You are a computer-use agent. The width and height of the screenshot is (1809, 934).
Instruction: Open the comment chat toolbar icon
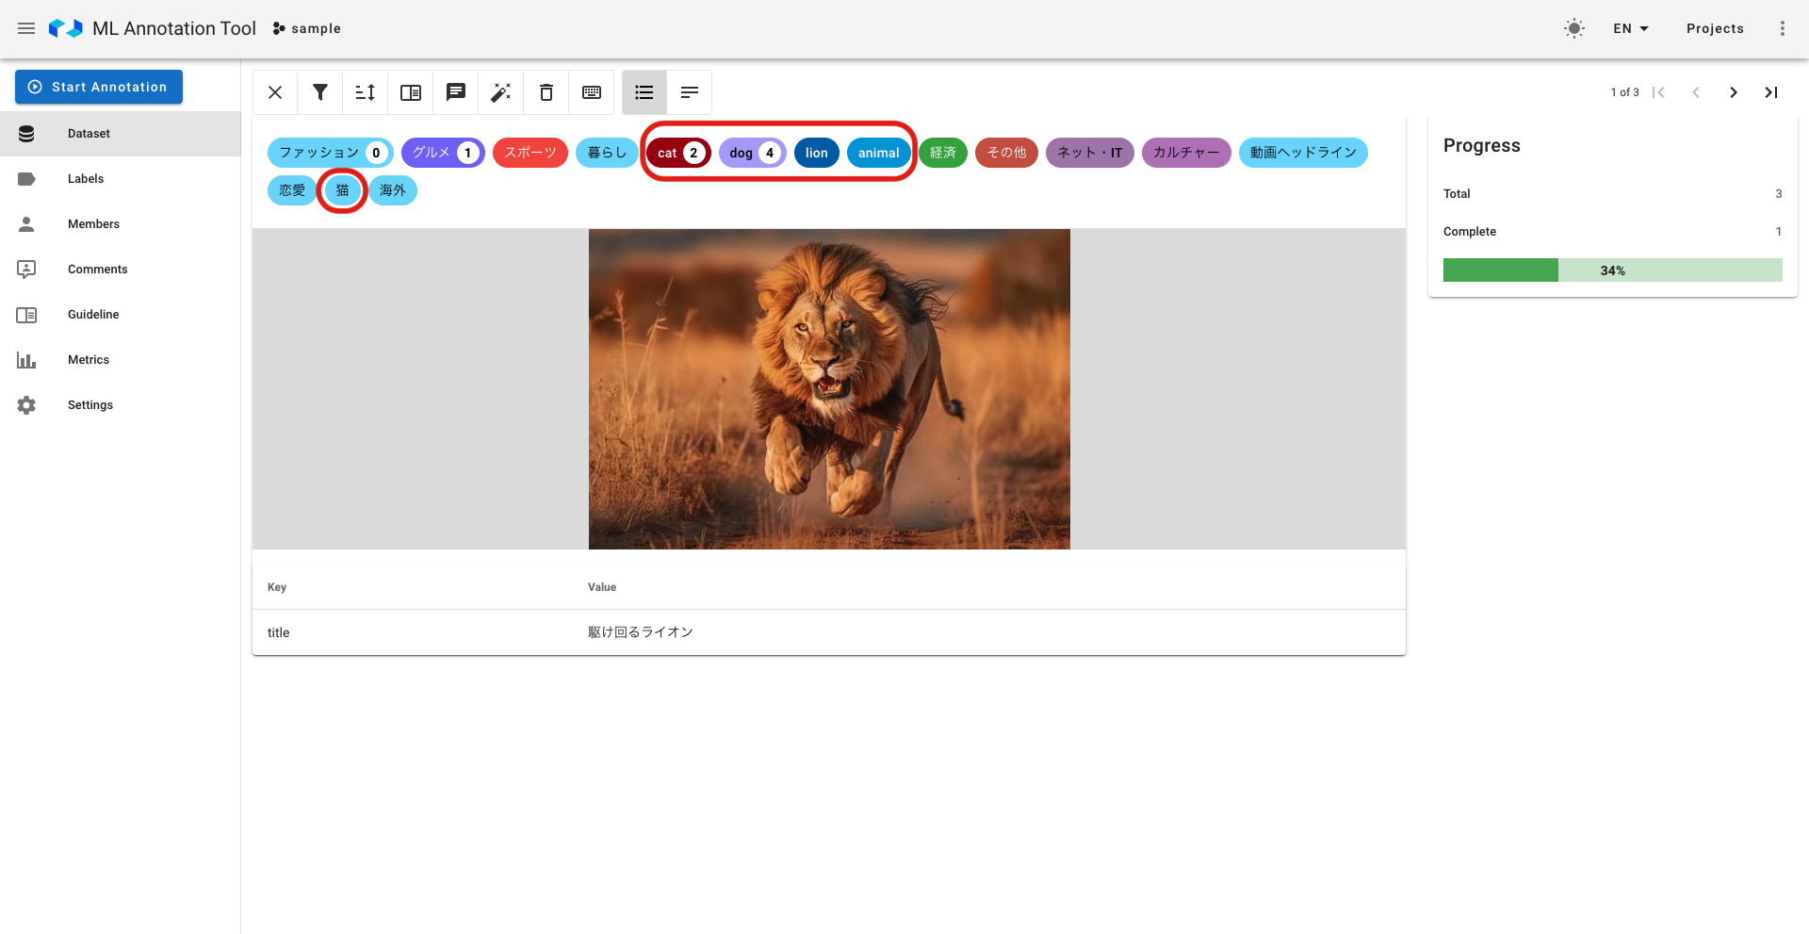click(x=456, y=92)
